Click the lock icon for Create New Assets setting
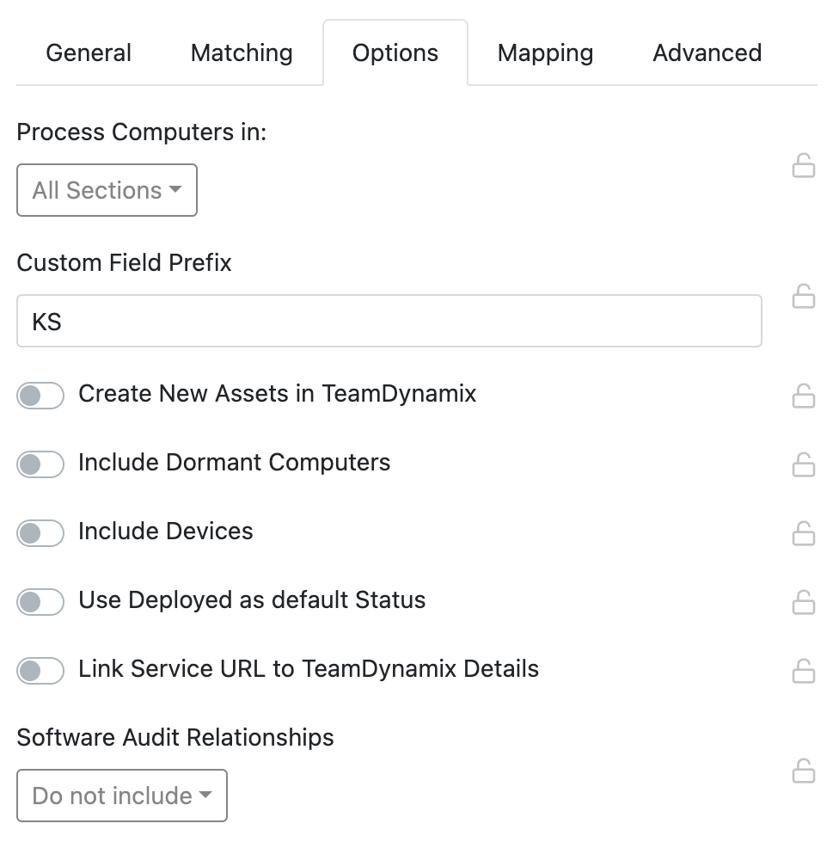 [x=804, y=396]
